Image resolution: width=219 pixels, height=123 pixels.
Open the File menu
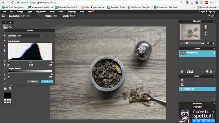click(x=4, y=12)
